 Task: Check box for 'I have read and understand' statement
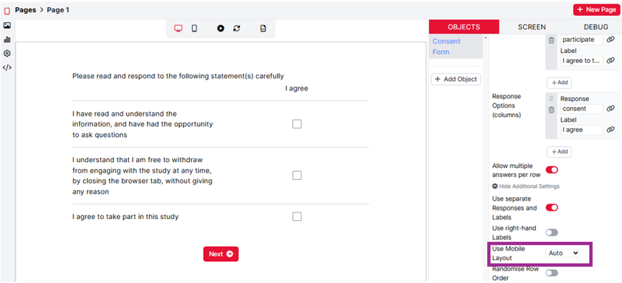[297, 124]
